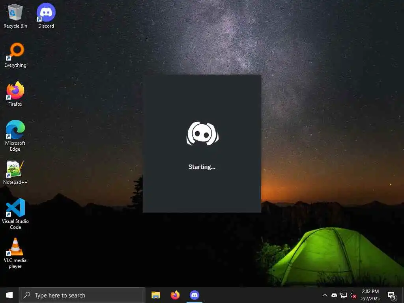Screen dimensions: 404x303
Task: Select the Microsoft Edge desktop shortcut
Action: (15, 136)
